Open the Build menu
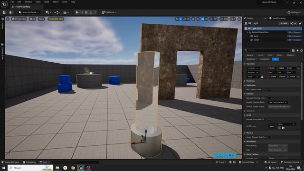 (x=47, y=2)
